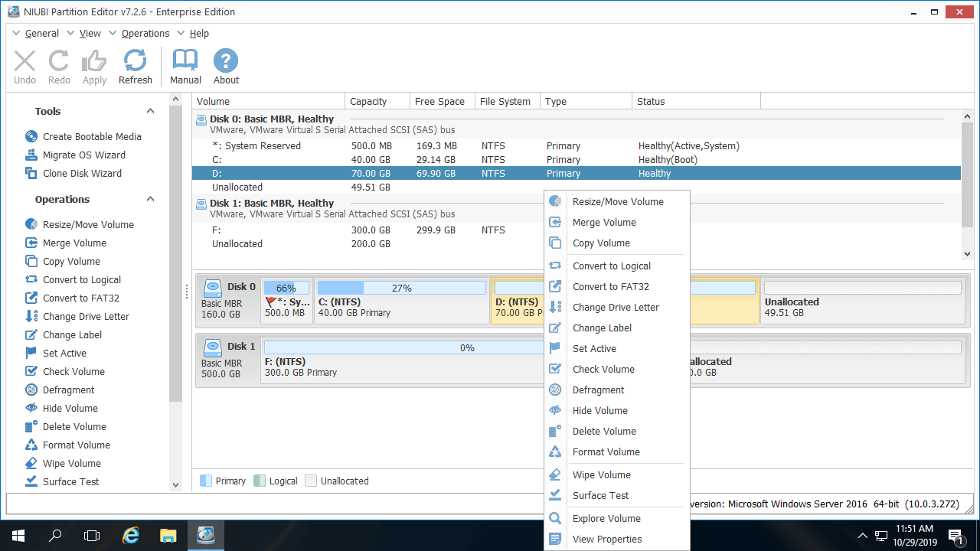Collapse the Tools section chevron
The height and width of the screenshot is (551, 980).
coord(151,111)
